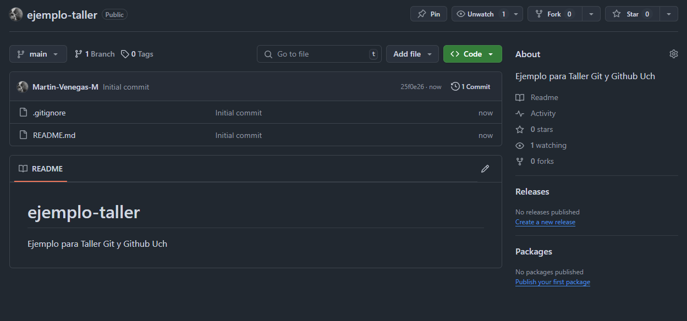Open commit hash 25f0e26

click(412, 87)
